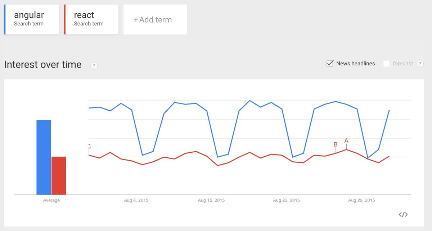Click the Aug 15, 2015 date label

[x=211, y=200]
